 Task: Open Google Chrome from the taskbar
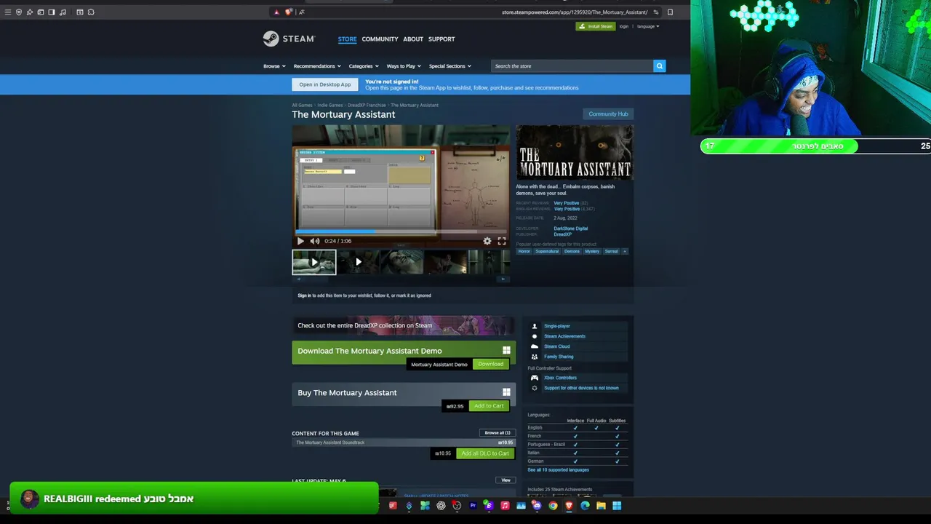click(x=553, y=506)
